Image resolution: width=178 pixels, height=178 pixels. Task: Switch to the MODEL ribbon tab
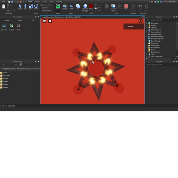coord(38,2)
